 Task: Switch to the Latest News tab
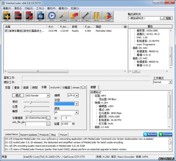click(x=11, y=134)
